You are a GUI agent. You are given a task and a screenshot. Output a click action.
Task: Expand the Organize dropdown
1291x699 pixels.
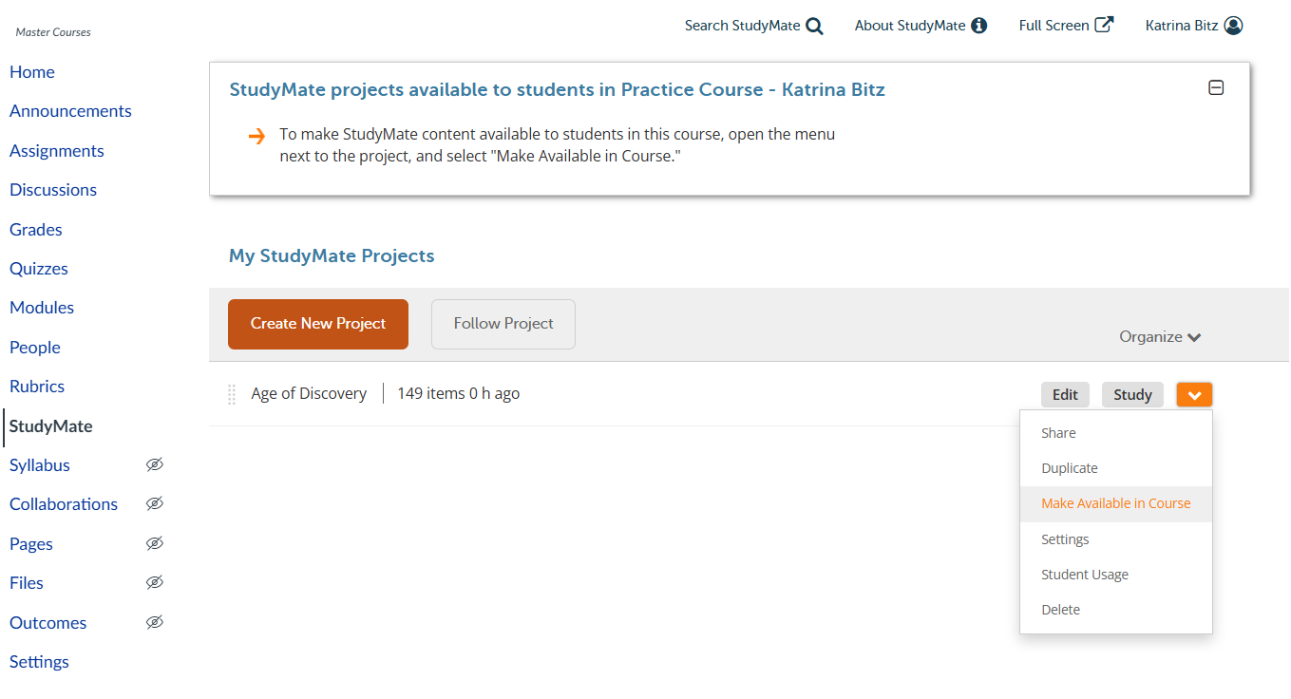pos(1160,337)
